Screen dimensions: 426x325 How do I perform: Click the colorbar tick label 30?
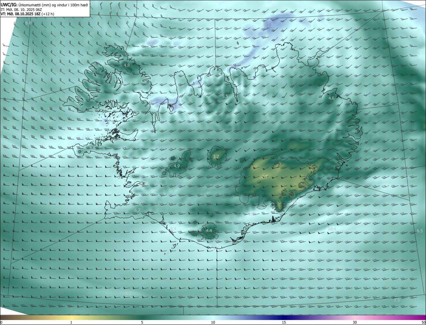click(x=355, y=322)
